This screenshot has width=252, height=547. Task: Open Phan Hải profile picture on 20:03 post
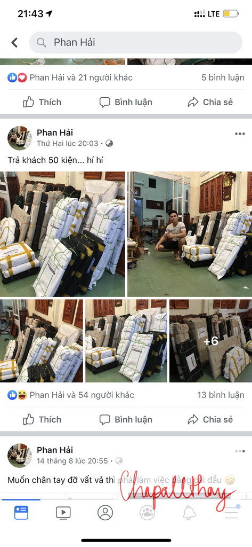pyautogui.click(x=20, y=138)
